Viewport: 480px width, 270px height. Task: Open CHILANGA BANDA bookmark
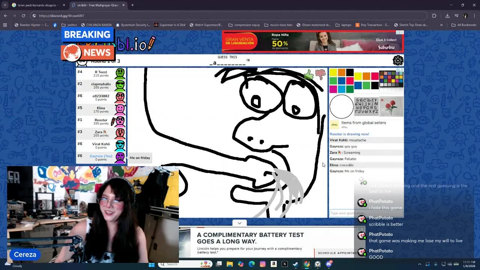96,25
